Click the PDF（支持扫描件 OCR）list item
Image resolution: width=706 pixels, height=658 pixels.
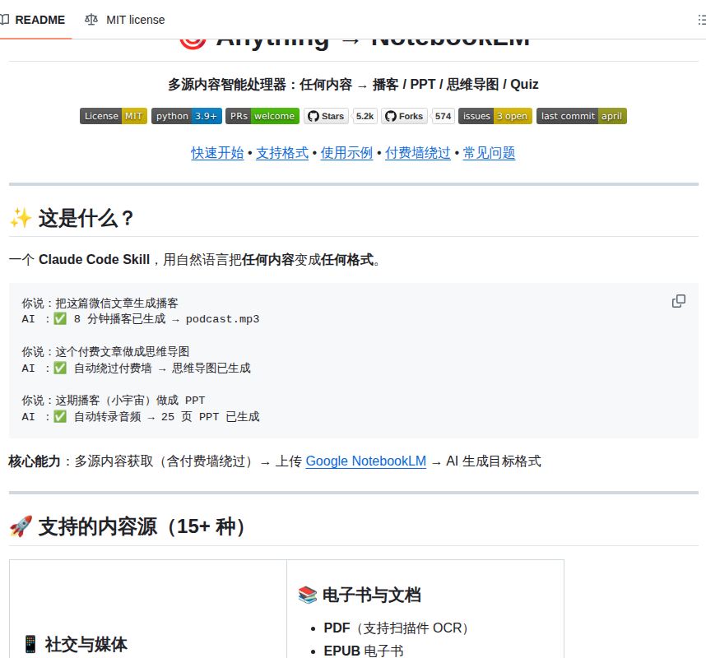coord(397,628)
